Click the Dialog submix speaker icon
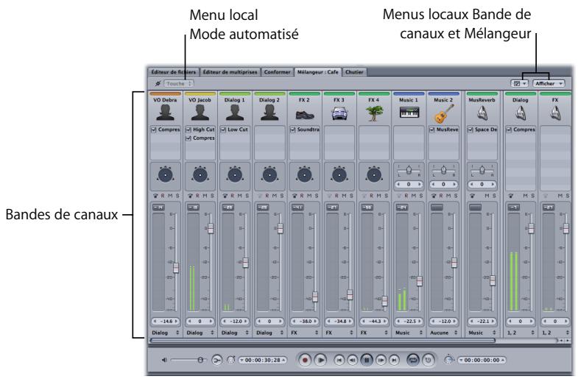578x379 pixels. (x=520, y=113)
